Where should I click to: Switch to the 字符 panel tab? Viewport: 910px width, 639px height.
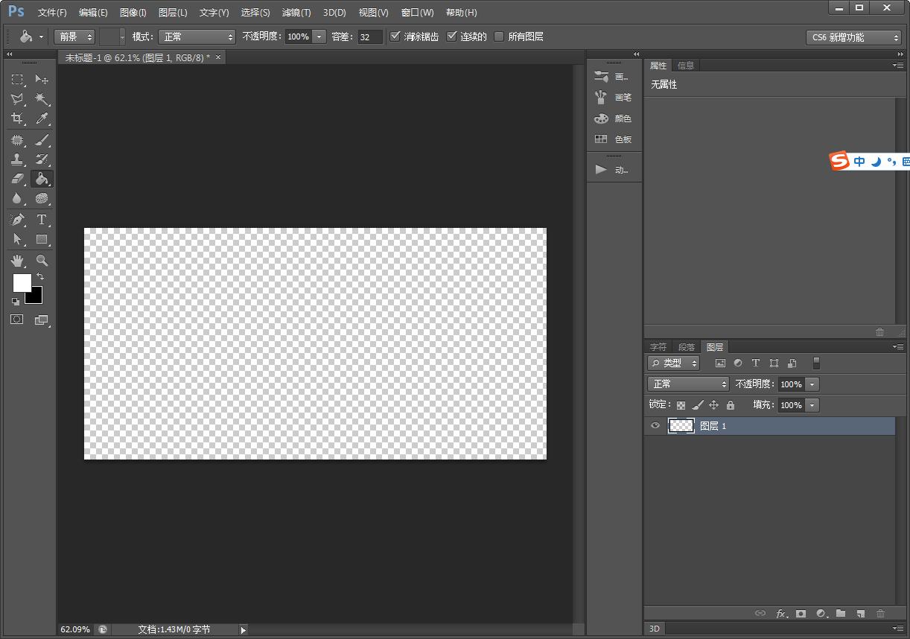click(x=658, y=347)
